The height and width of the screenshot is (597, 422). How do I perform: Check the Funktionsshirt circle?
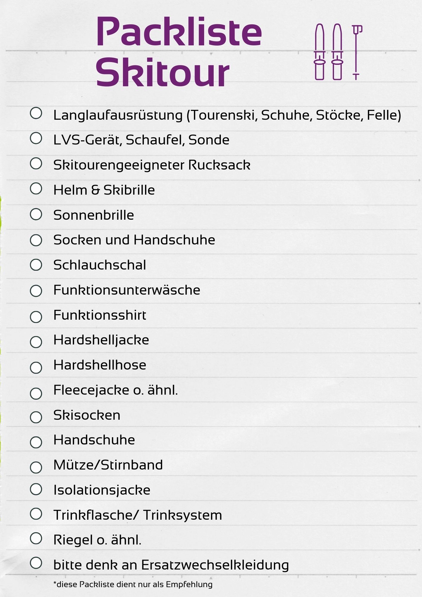click(36, 317)
